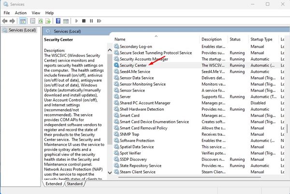Click the gear icon of SSDP Discovery
The image size is (290, 194).
pyautogui.click(x=116, y=159)
